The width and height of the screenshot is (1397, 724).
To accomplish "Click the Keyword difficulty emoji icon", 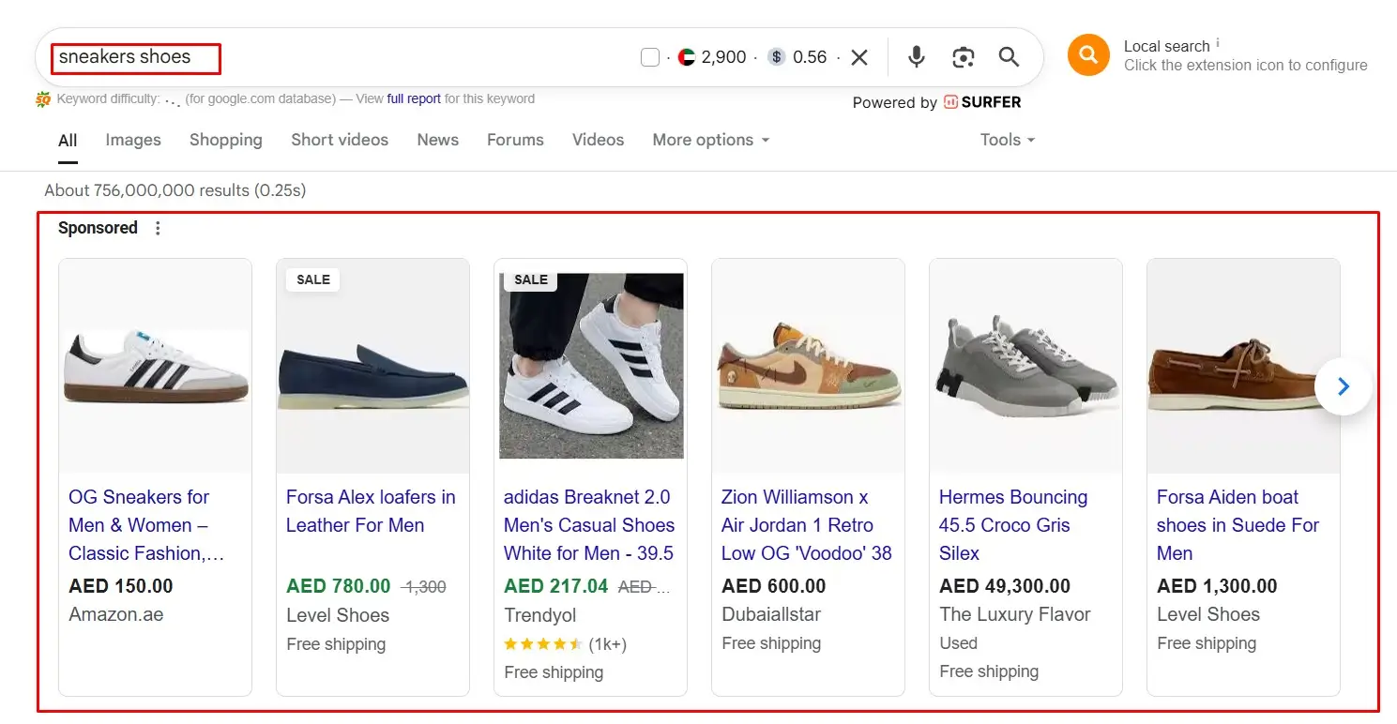I will pos(43,98).
